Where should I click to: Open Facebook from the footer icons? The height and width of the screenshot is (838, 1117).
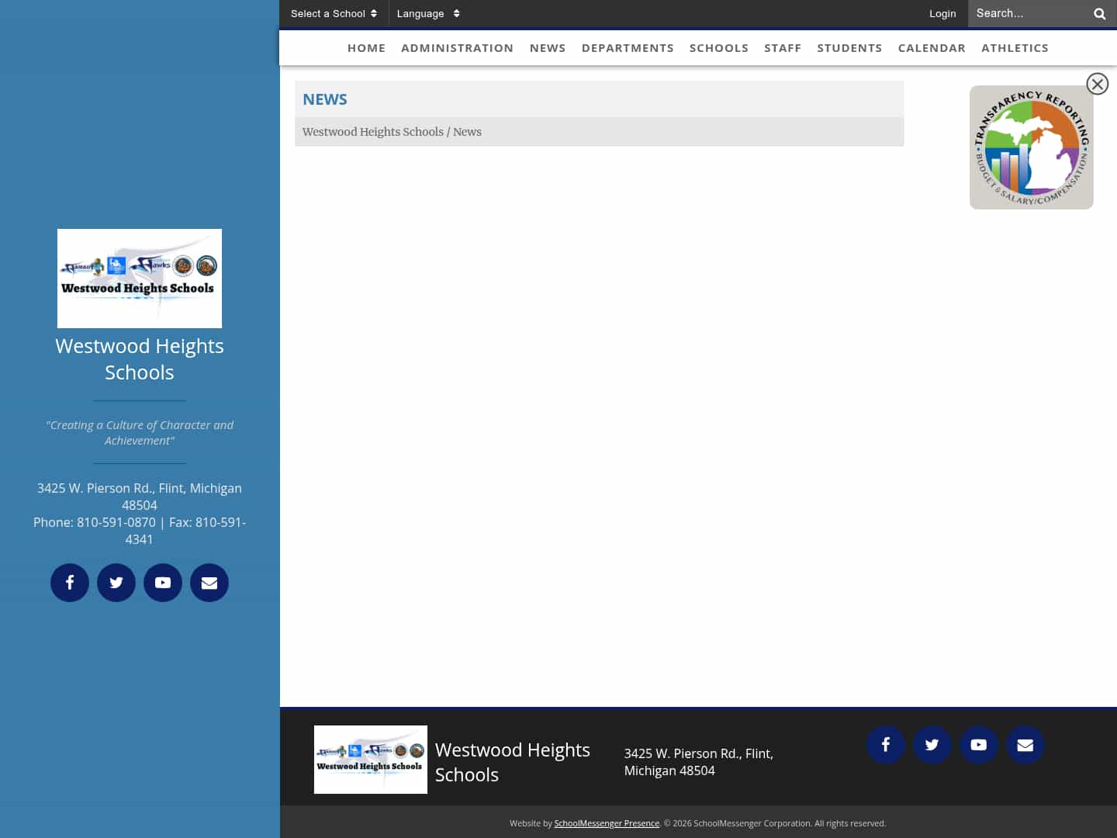coord(886,745)
